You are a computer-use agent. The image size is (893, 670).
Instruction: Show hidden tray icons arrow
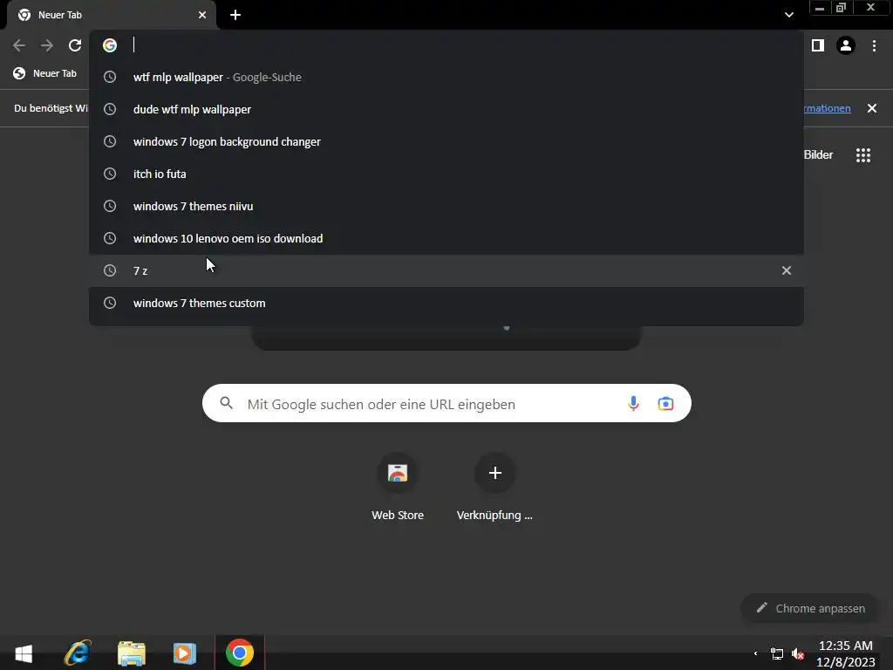click(756, 653)
